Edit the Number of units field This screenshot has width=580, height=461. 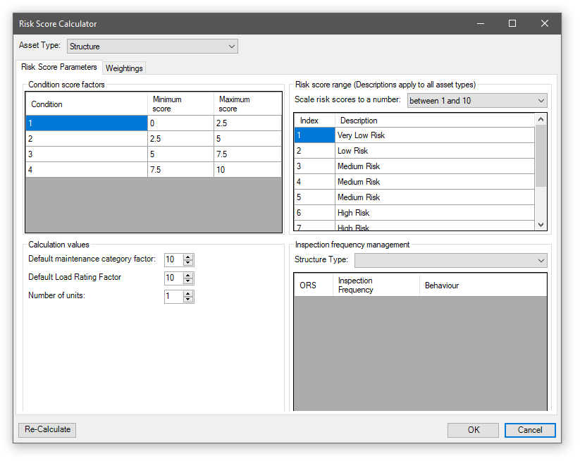pos(173,297)
